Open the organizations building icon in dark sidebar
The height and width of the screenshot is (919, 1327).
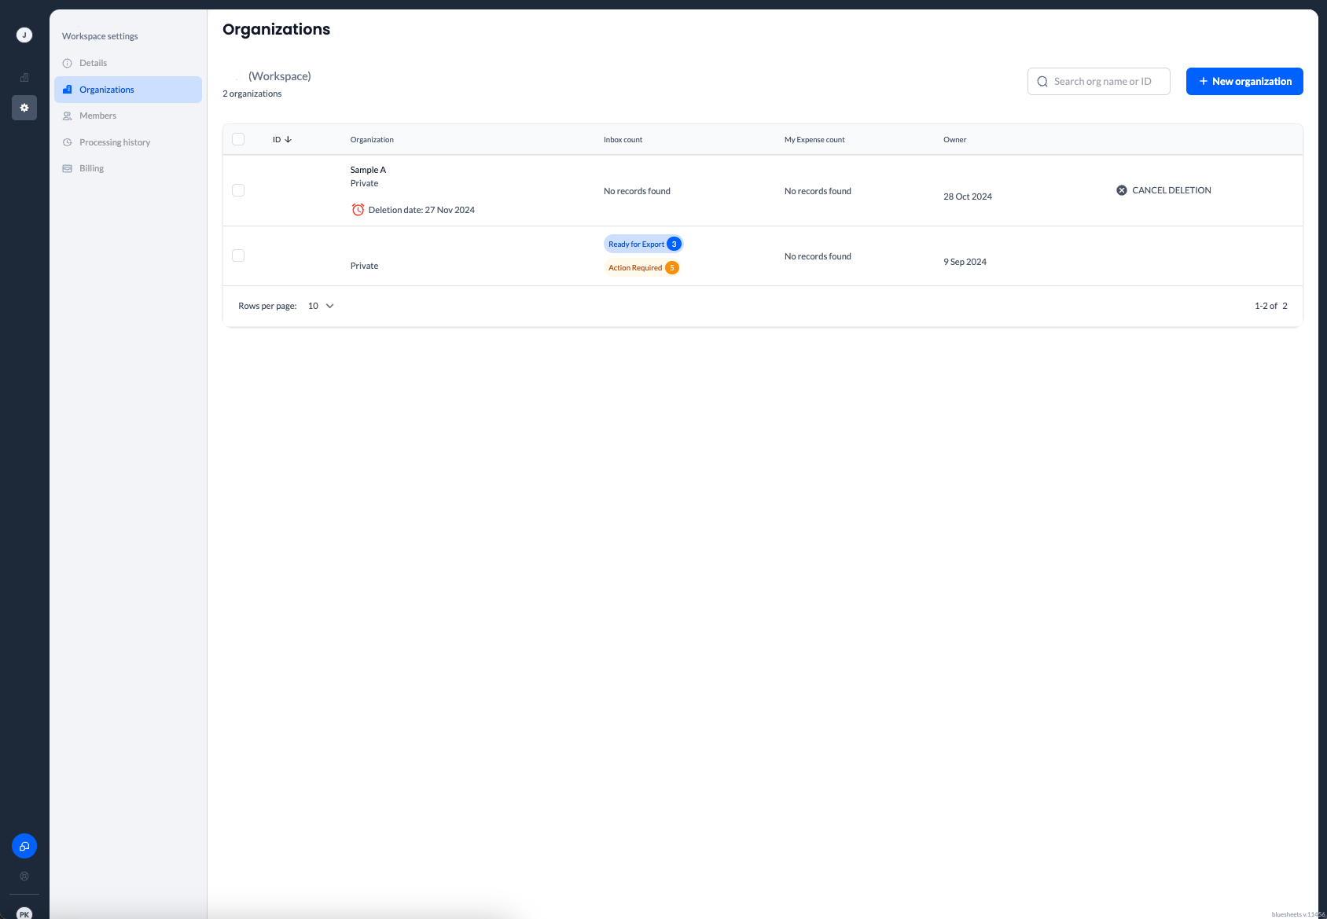[24, 77]
